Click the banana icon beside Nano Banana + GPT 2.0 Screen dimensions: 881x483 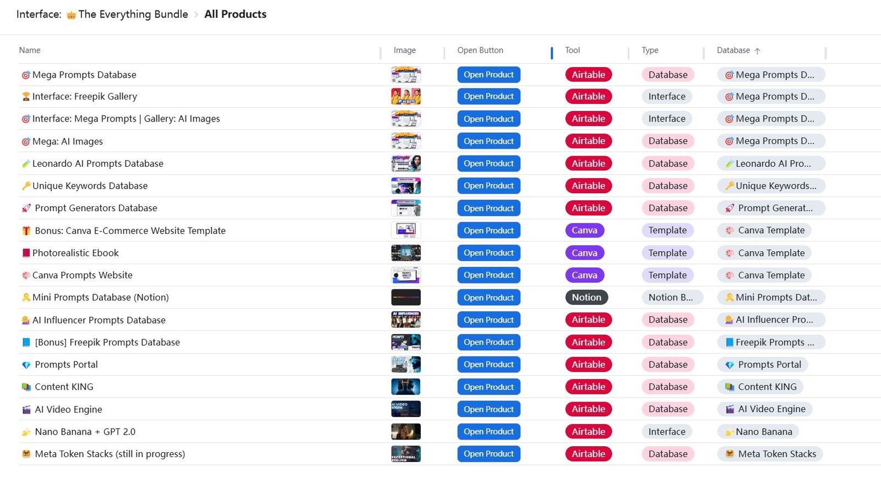[x=26, y=432]
